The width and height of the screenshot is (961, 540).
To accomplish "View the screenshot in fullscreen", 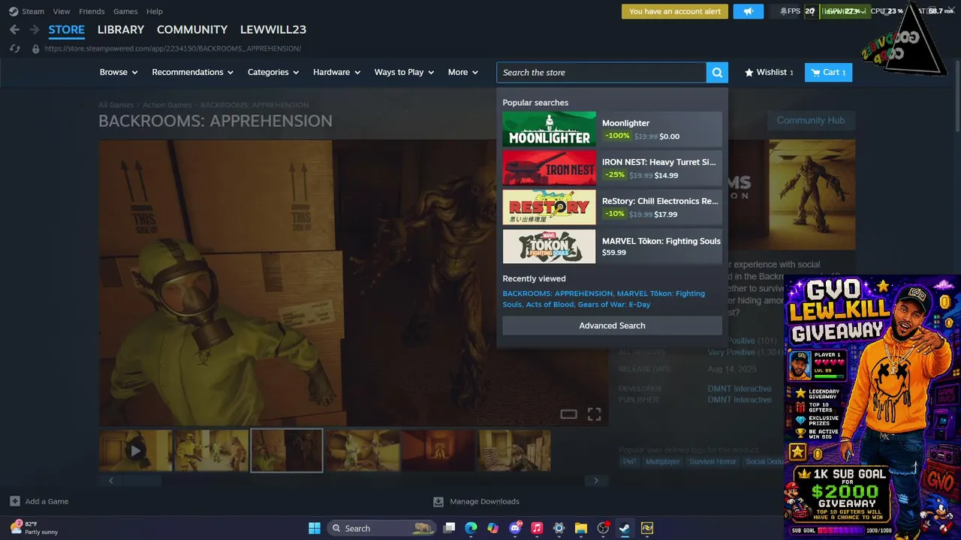I will point(594,414).
